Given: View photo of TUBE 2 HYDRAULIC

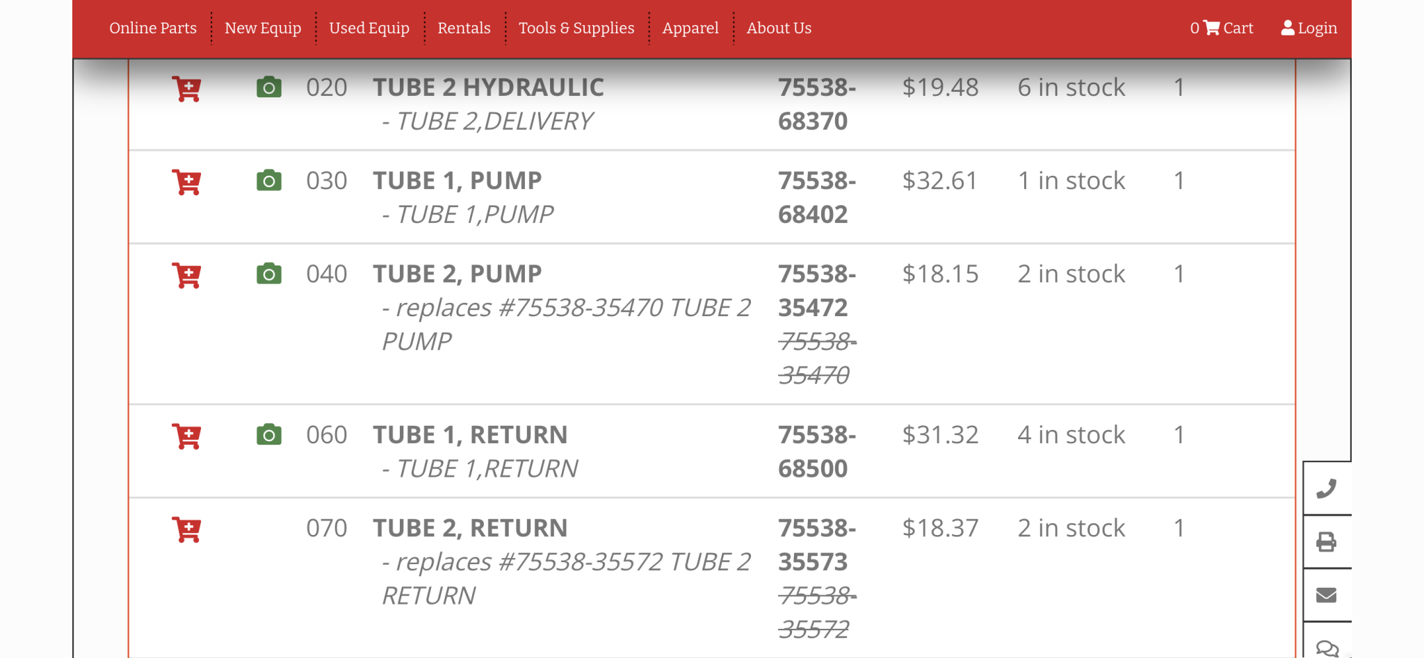Looking at the screenshot, I should (x=269, y=88).
